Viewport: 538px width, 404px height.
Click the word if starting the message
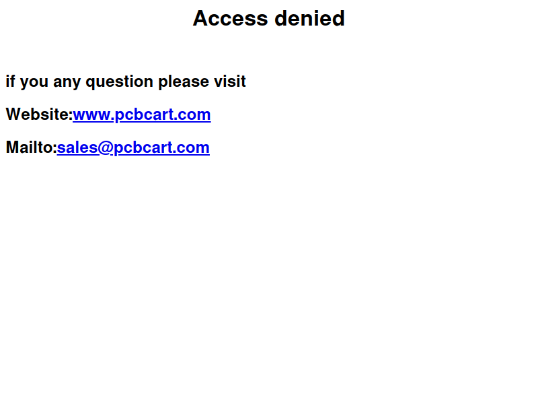coord(10,81)
